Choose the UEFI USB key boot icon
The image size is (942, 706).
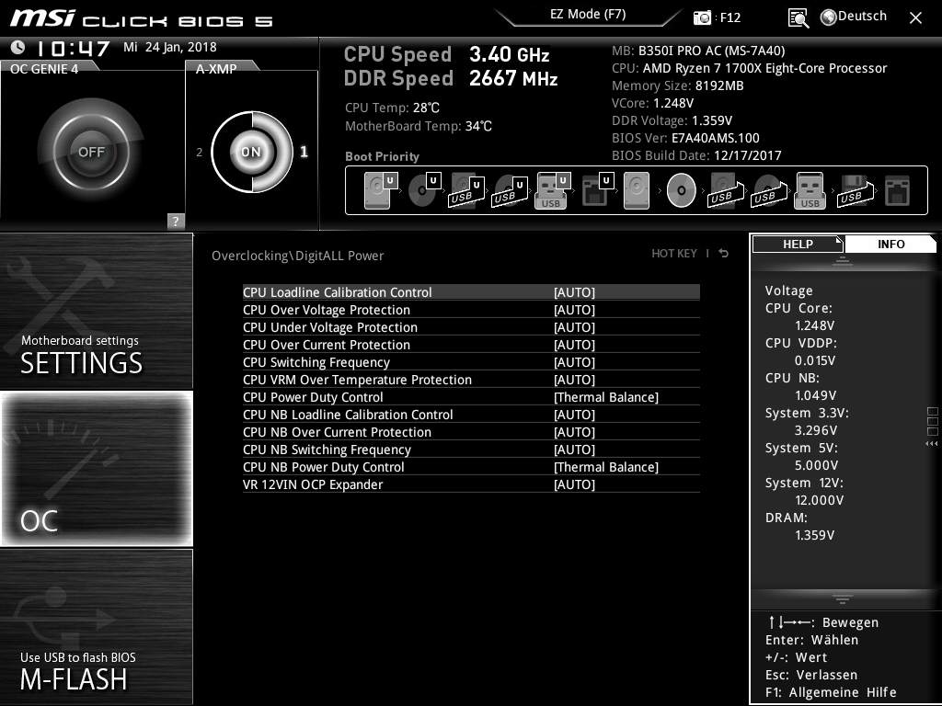click(553, 190)
